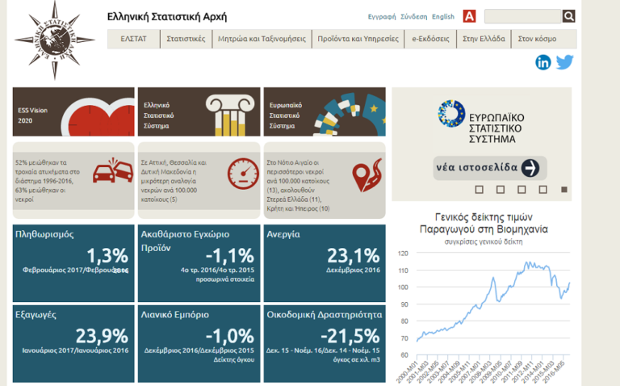The image size is (620, 386).
Task: Click the red accessibility 'A' icon
Action: coord(469,17)
